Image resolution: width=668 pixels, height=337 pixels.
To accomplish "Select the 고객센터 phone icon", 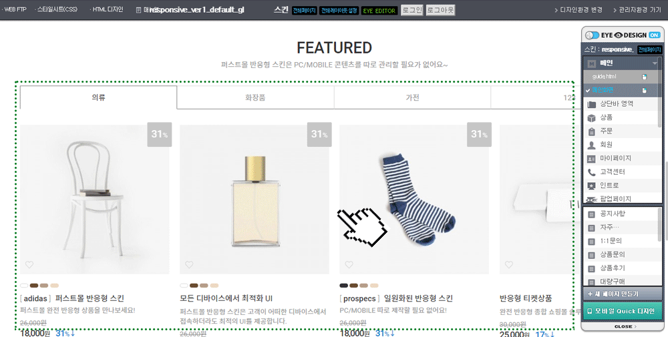I will click(x=591, y=172).
